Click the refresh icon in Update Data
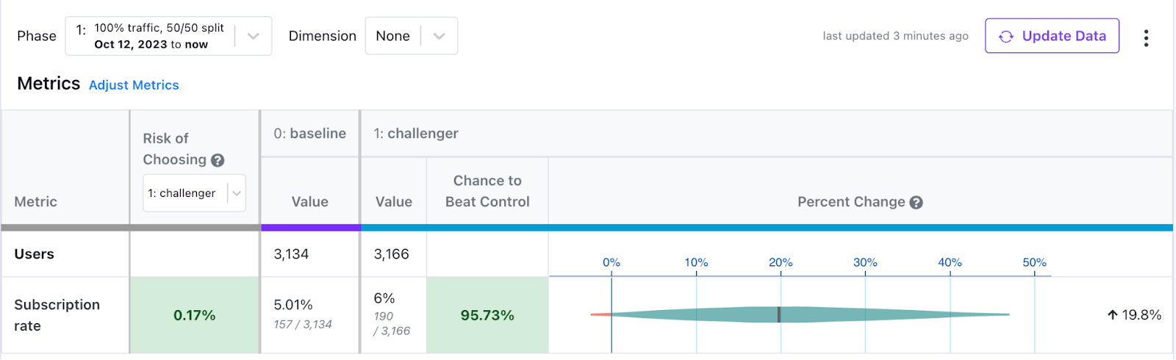 (x=1006, y=37)
